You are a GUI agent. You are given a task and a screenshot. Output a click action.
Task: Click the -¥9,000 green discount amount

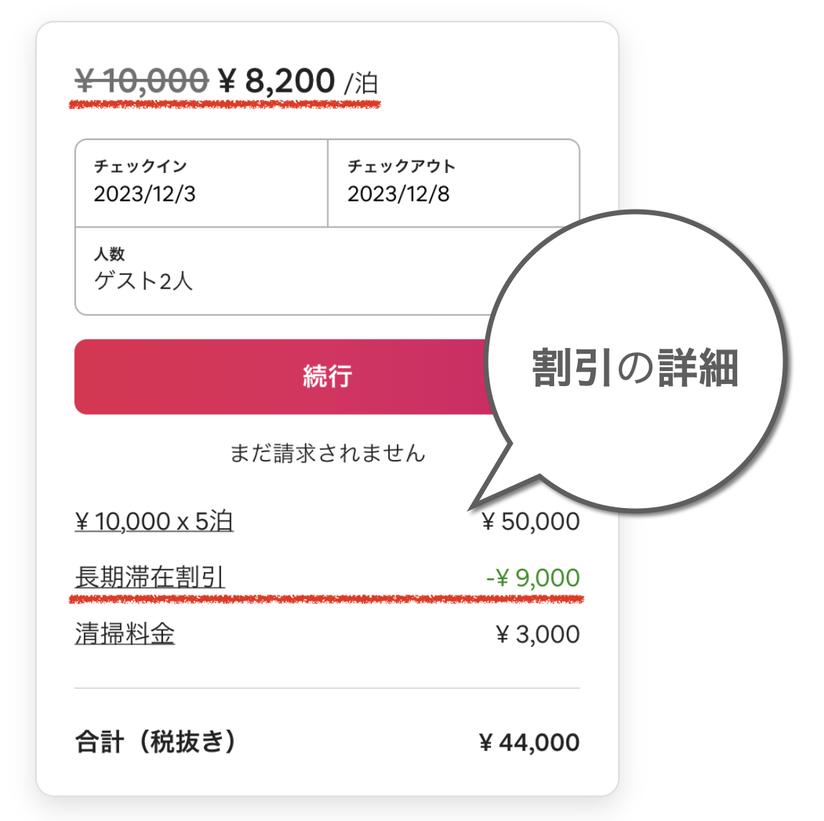[533, 578]
